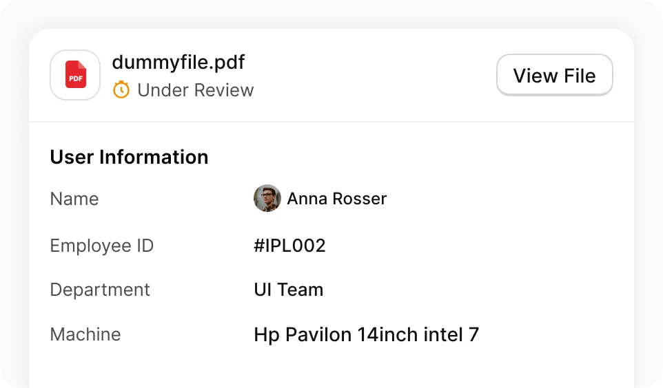Click the Employee ID field label
The width and height of the screenshot is (663, 388).
[x=102, y=246]
